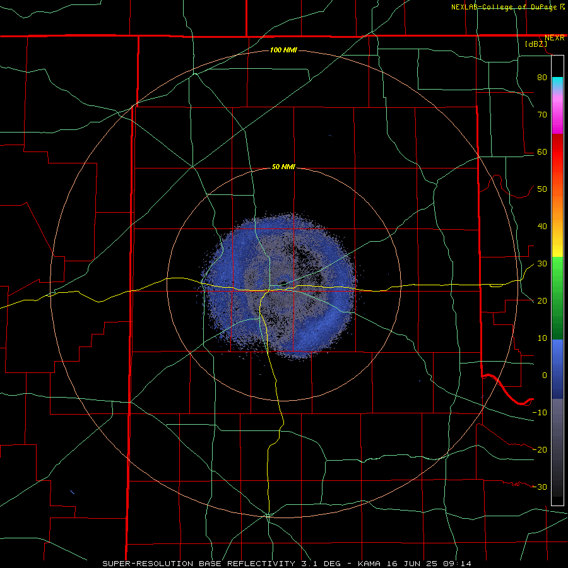Click the orange band of the color bar
This screenshot has width=568, height=568.
point(557,206)
